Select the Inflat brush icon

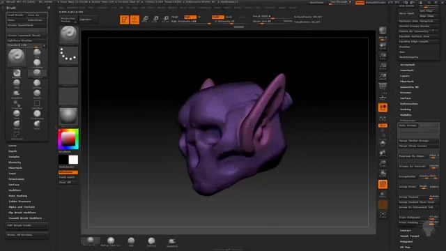click(x=37, y=124)
